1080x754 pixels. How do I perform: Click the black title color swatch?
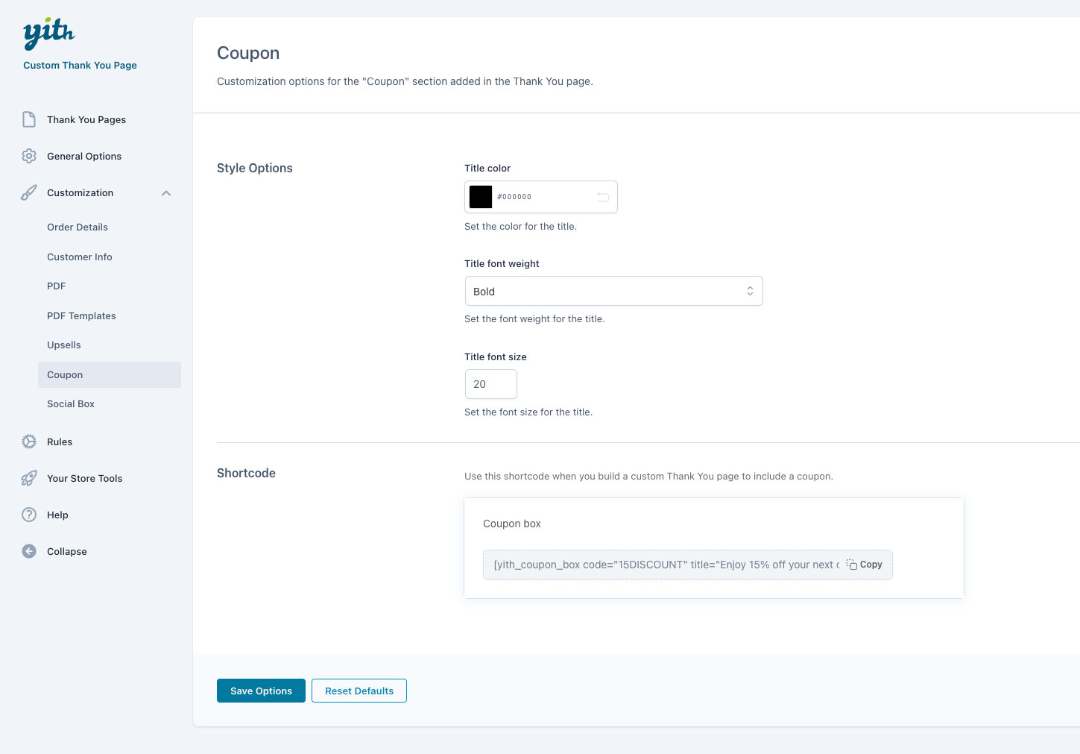pyautogui.click(x=481, y=197)
